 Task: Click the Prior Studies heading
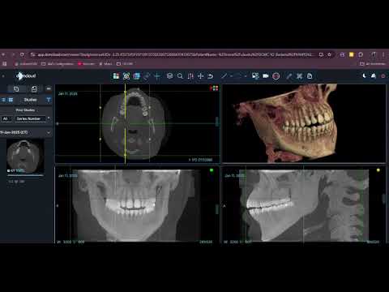point(25,110)
